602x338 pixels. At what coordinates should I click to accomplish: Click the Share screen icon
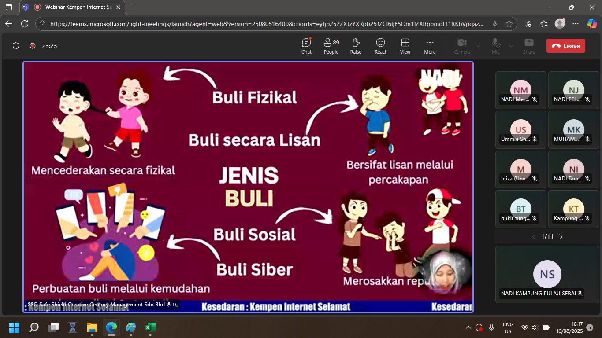click(x=529, y=46)
